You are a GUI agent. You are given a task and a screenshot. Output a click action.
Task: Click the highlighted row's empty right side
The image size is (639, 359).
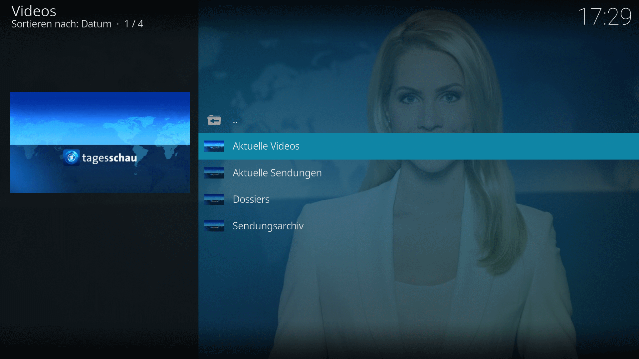[x=499, y=146]
